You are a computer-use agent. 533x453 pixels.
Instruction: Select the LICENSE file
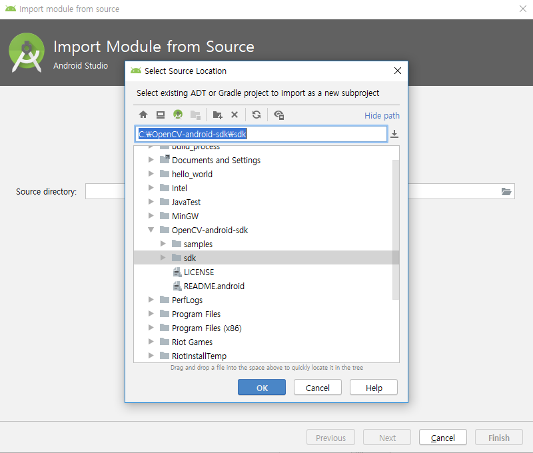coord(199,272)
